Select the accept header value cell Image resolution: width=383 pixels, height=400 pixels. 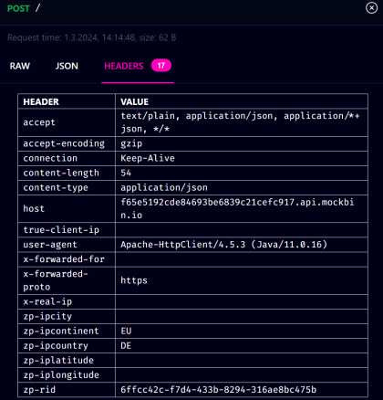pyautogui.click(x=242, y=122)
